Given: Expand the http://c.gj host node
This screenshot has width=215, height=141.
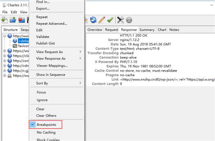Looking at the screenshot, I should (x=5, y=70).
